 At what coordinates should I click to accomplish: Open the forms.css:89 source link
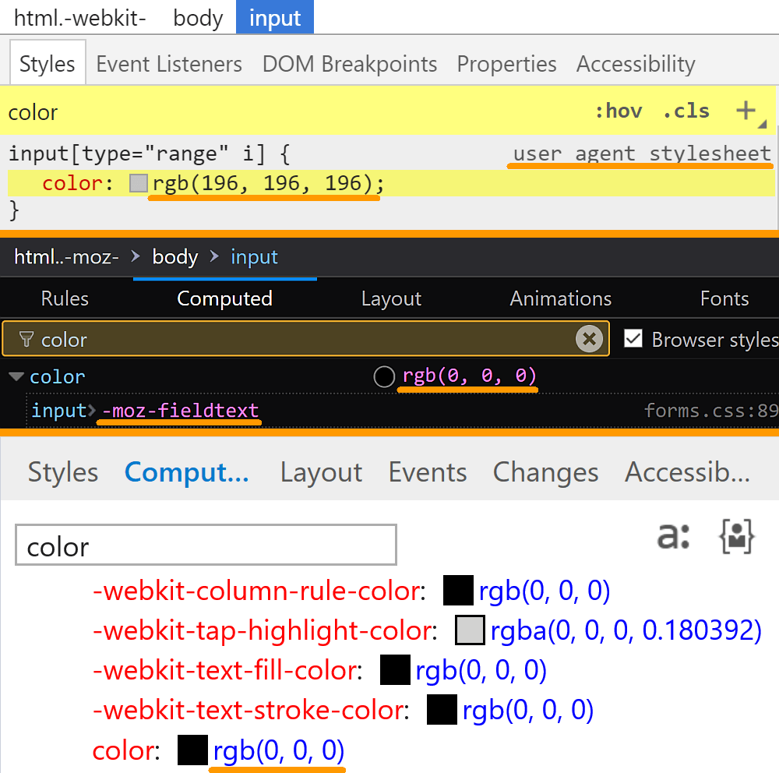click(710, 411)
